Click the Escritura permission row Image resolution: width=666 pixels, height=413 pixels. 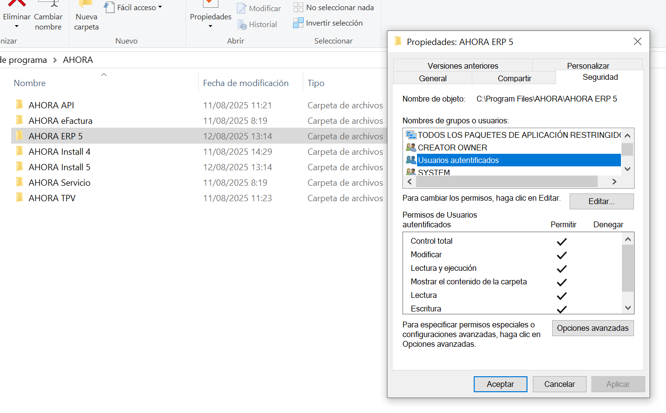tap(512, 309)
